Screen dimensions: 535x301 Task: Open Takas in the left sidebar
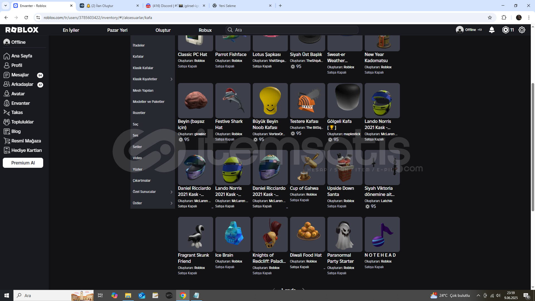click(17, 112)
